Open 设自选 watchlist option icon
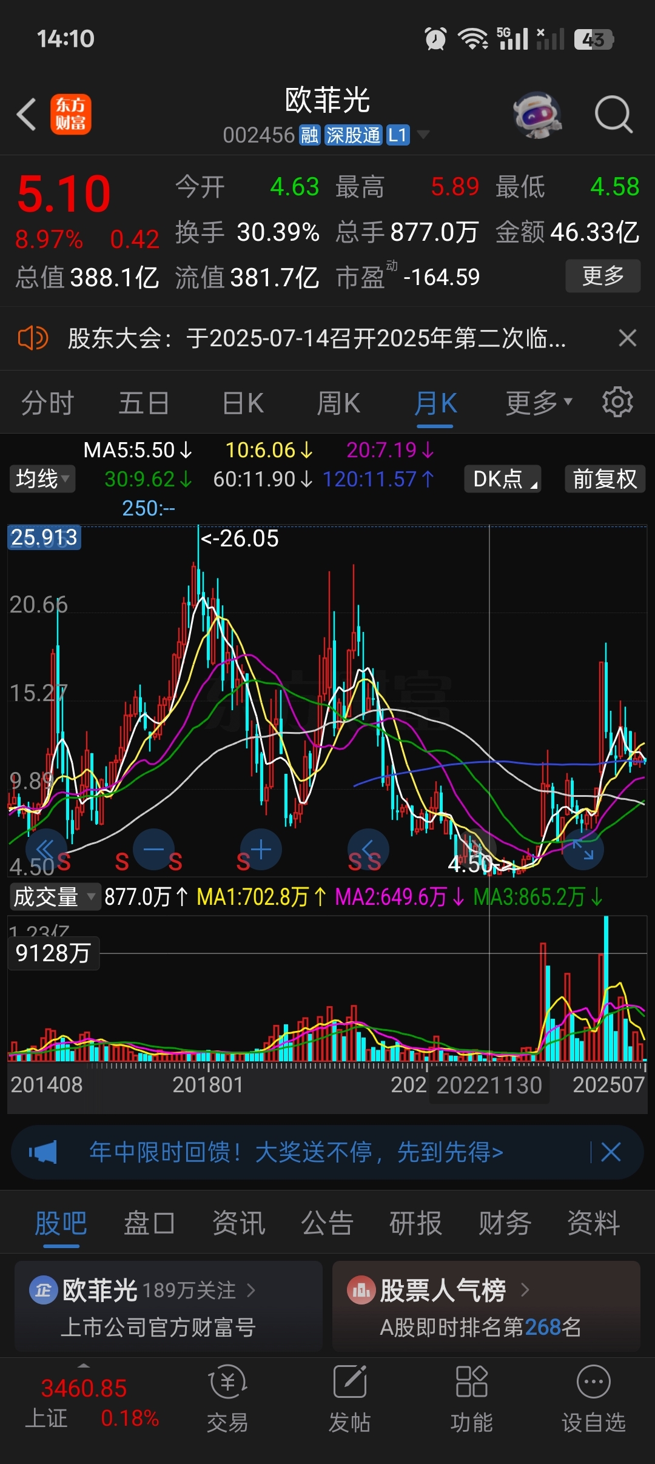The image size is (655, 1464). tap(593, 1400)
